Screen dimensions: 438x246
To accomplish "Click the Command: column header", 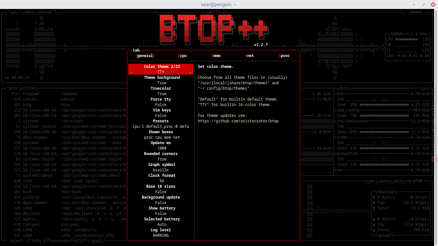I will coord(70,94).
